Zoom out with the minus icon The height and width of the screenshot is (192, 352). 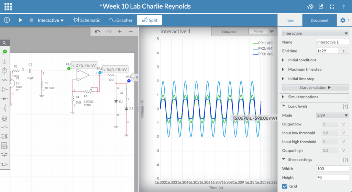[131, 31]
